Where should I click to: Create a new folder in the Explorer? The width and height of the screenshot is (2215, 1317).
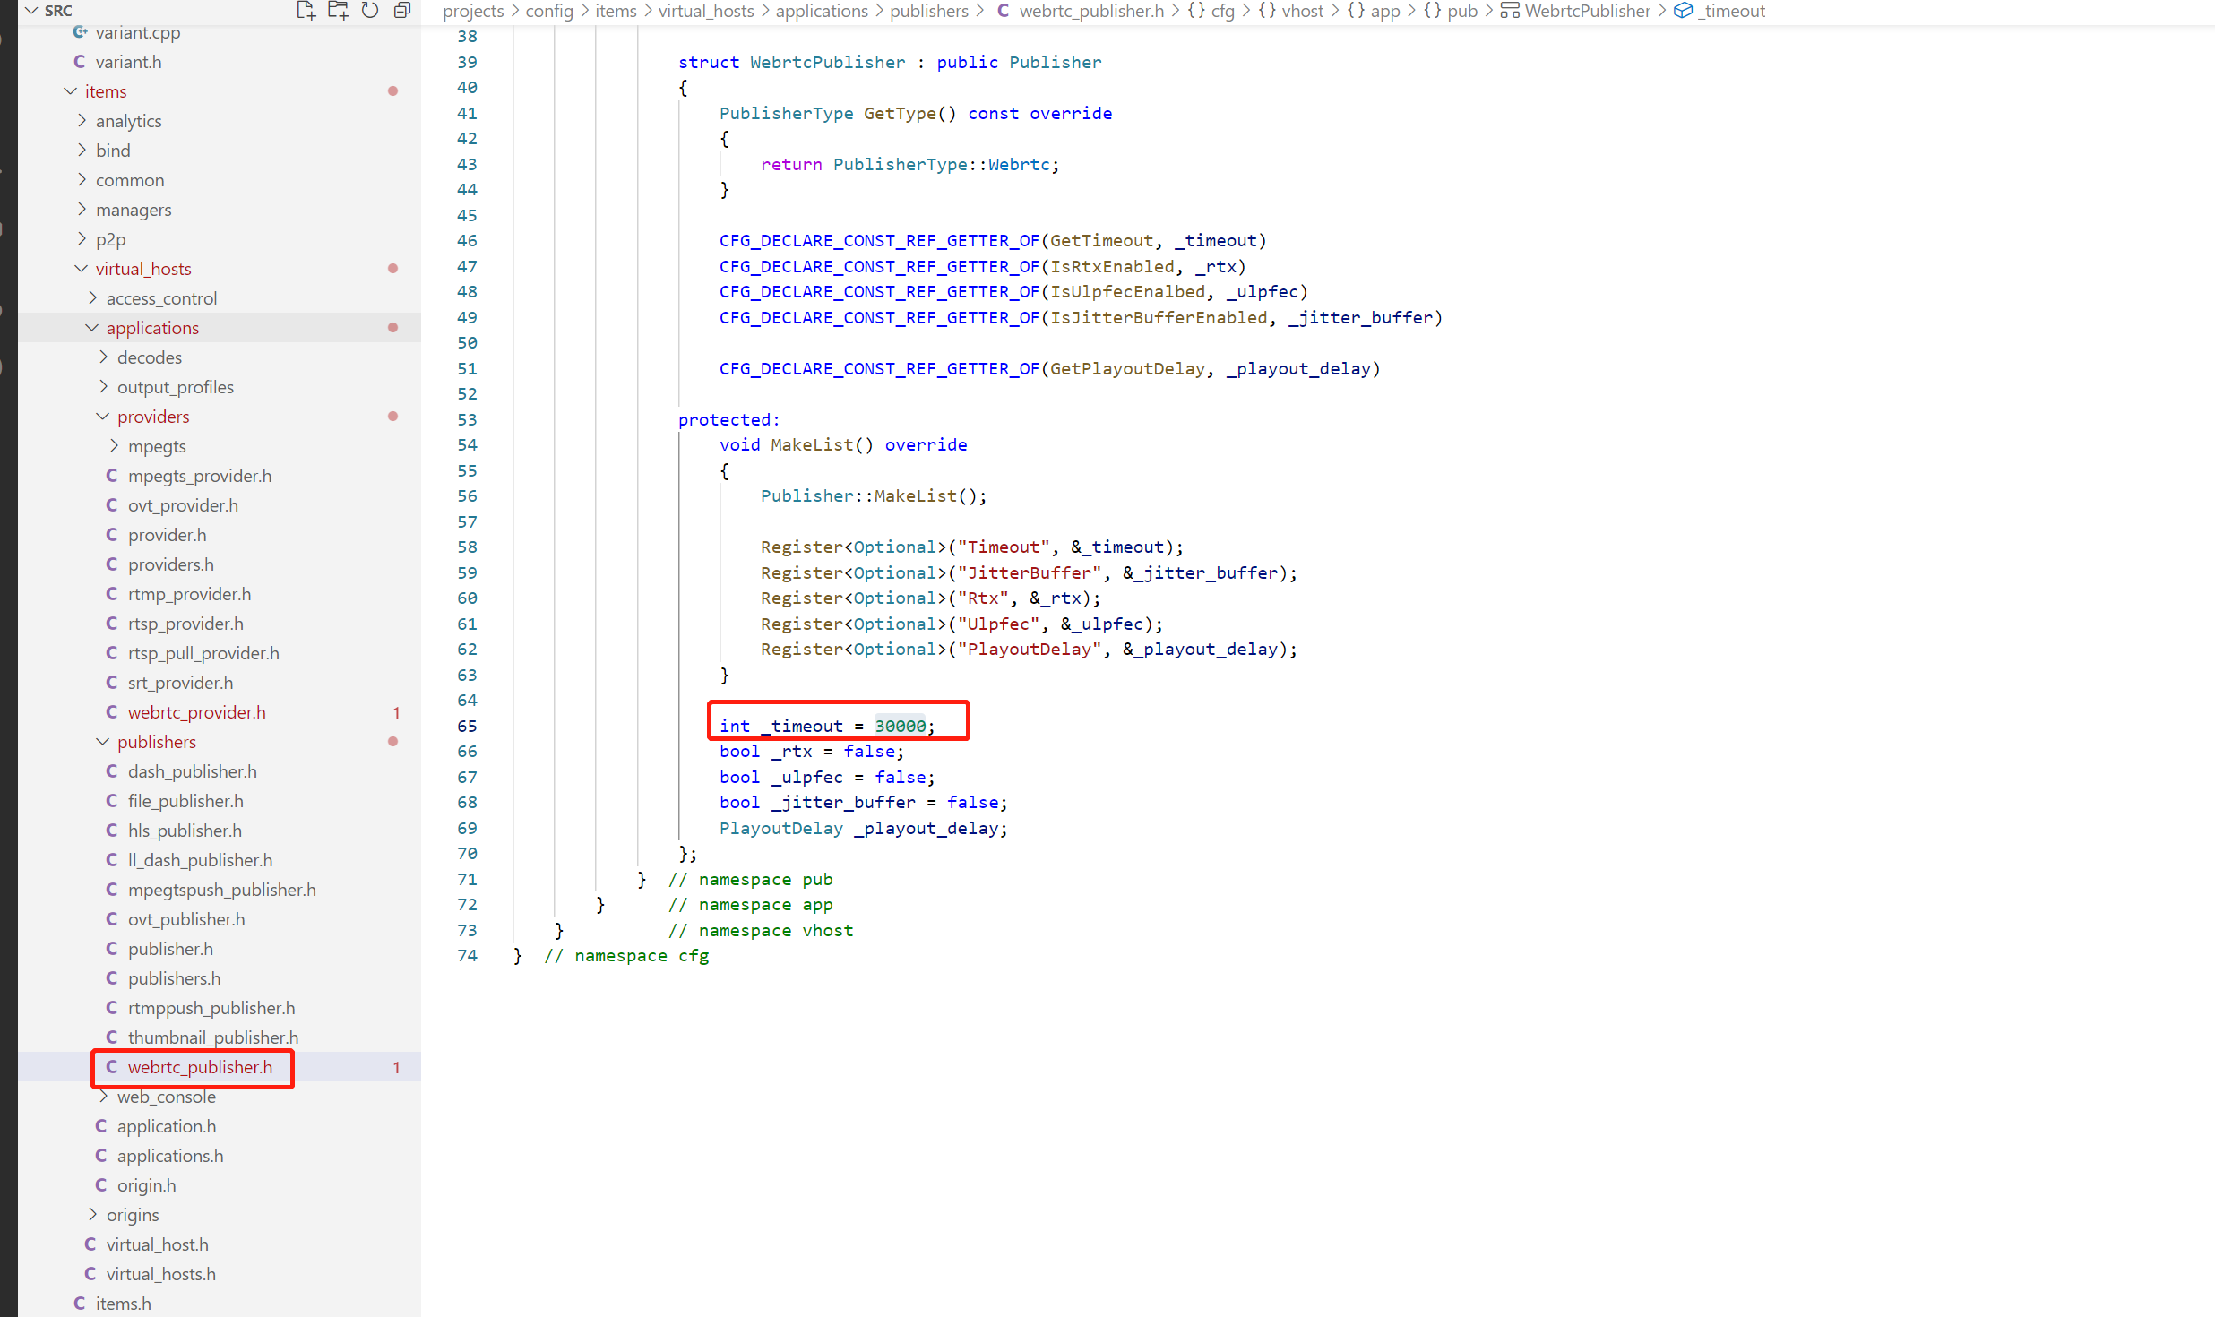click(x=338, y=10)
